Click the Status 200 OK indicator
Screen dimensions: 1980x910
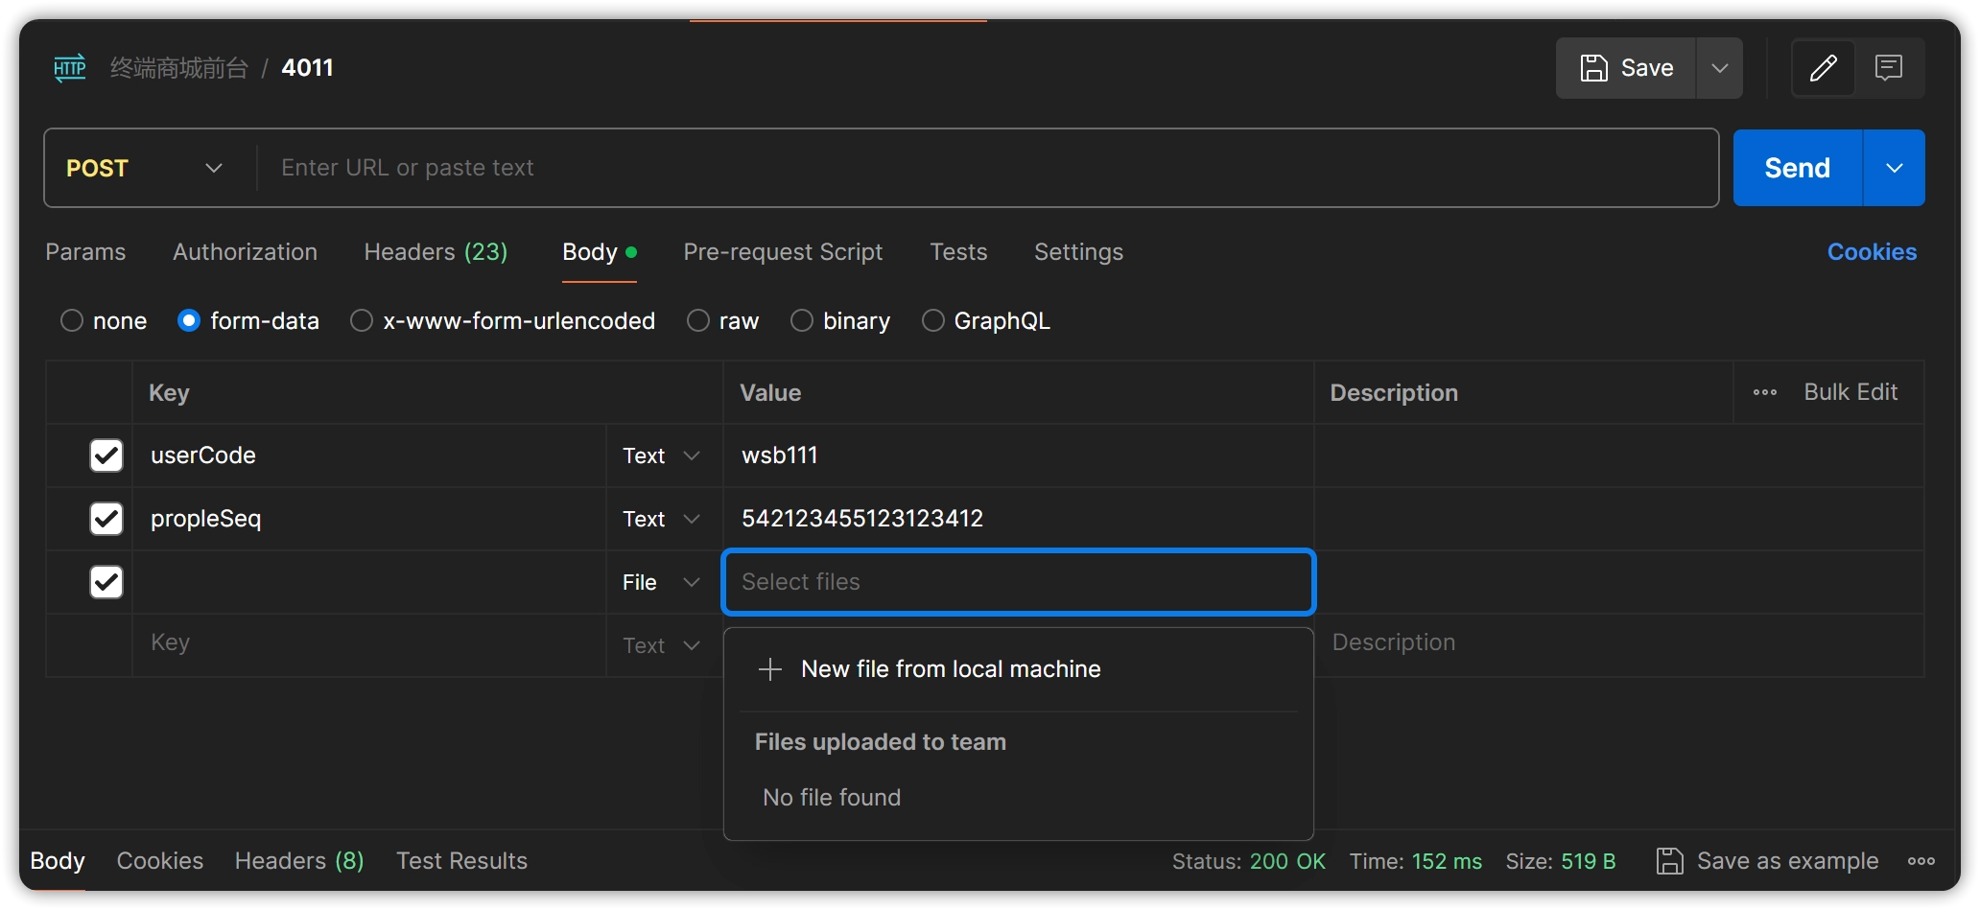[1248, 861]
